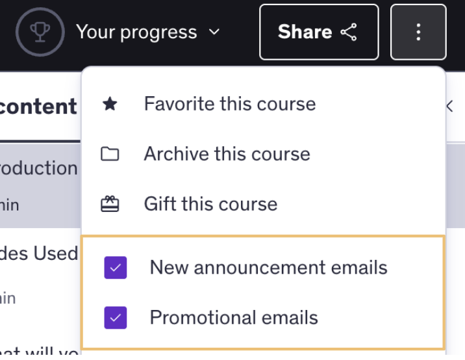Viewport: 465px width, 360px height.
Task: Click the archive folder icon
Action: tap(110, 154)
